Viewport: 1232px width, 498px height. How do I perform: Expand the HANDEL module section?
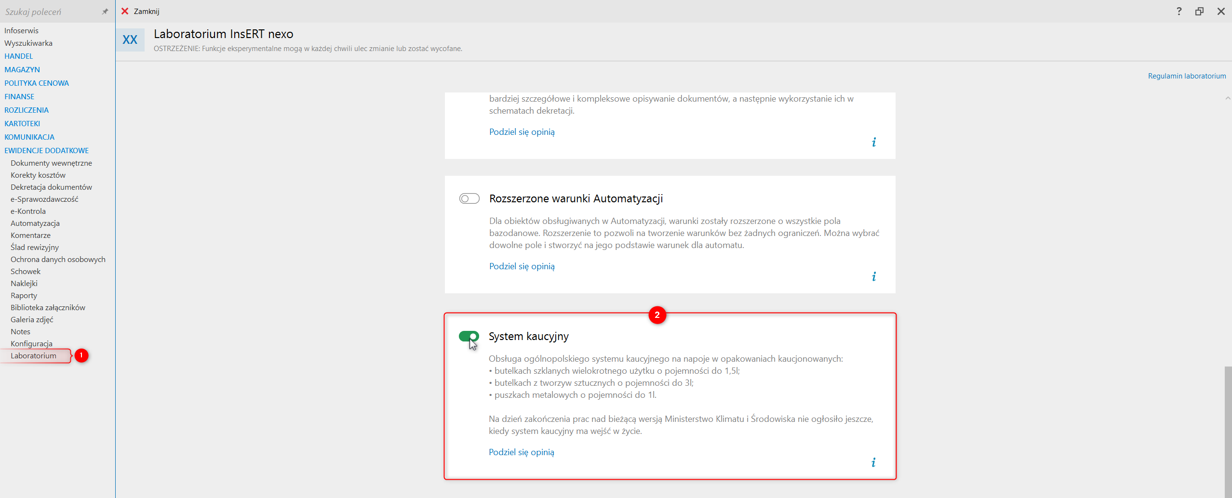pyautogui.click(x=19, y=56)
